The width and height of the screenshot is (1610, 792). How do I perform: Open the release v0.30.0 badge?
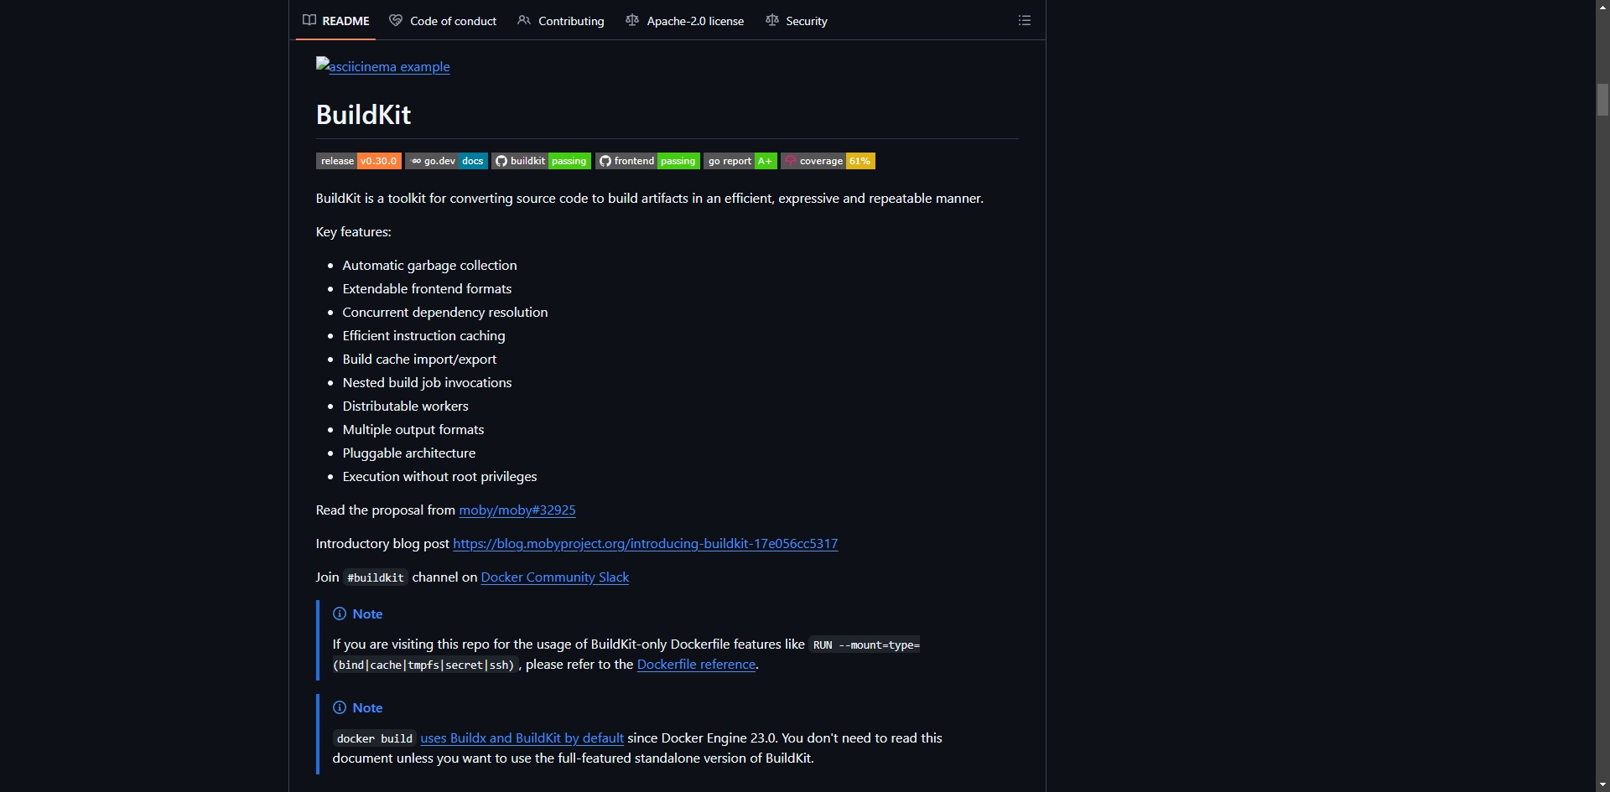359,161
